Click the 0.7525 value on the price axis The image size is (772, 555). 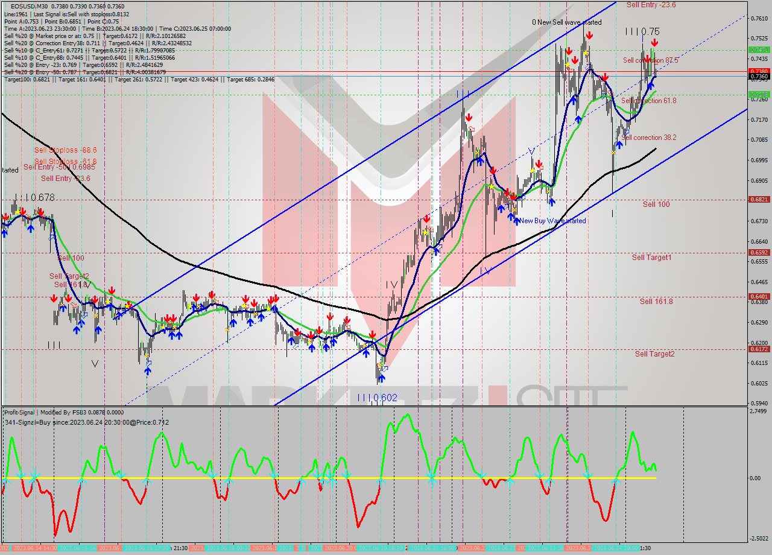758,39
